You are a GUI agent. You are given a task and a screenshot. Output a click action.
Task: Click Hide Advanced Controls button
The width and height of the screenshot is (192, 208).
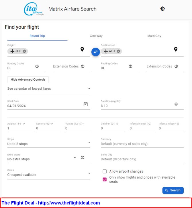(28, 80)
